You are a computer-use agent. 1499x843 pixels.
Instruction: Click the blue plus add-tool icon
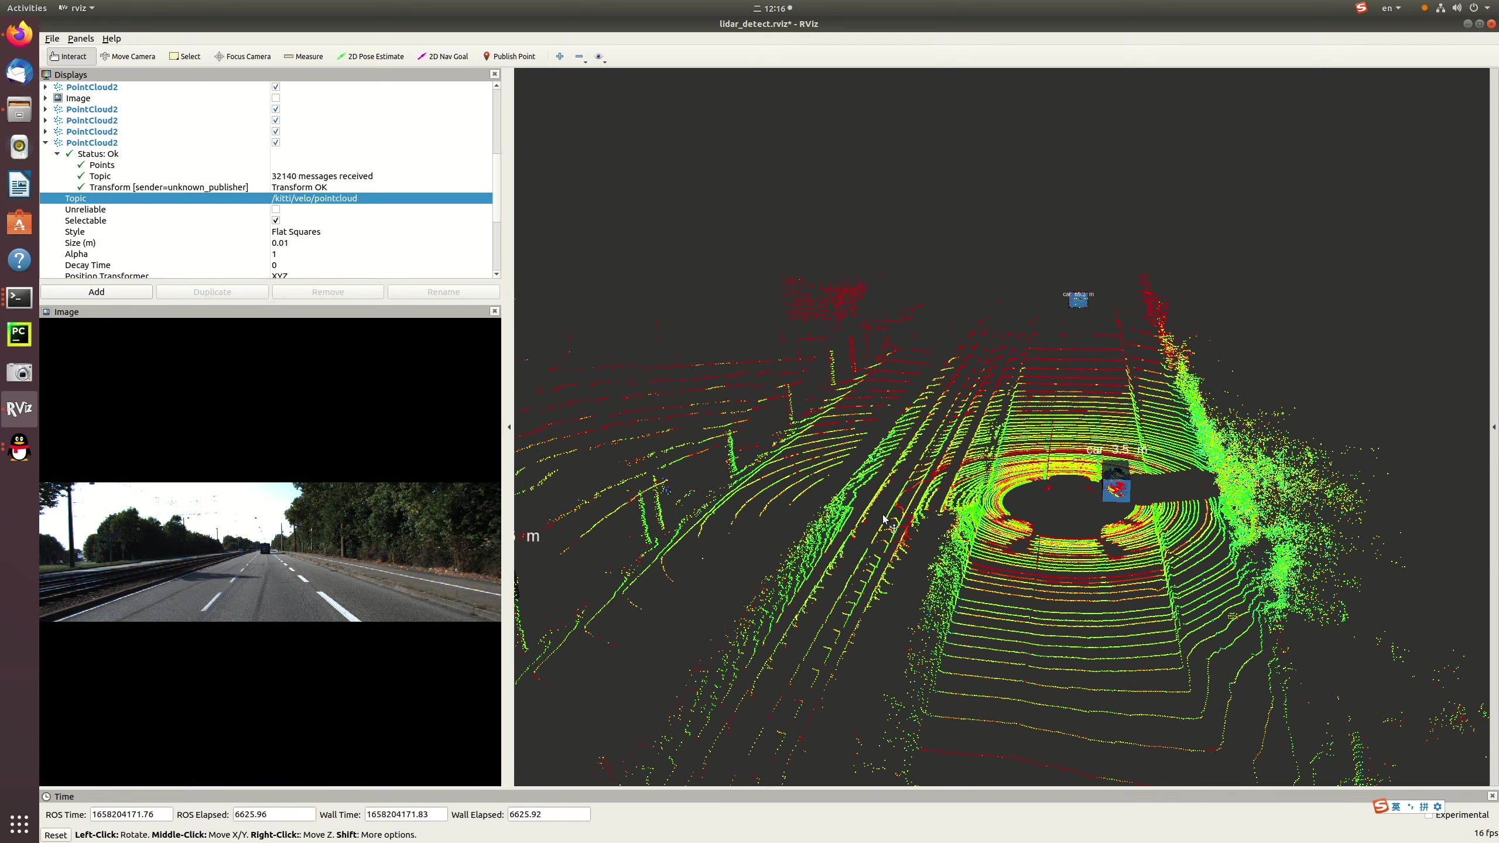[560, 56]
